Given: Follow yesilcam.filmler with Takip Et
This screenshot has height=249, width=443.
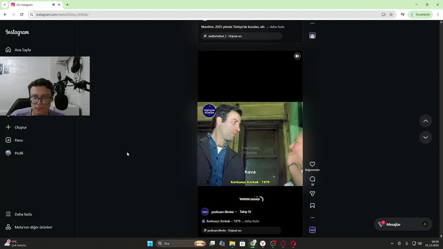Looking at the screenshot, I should coord(245,212).
